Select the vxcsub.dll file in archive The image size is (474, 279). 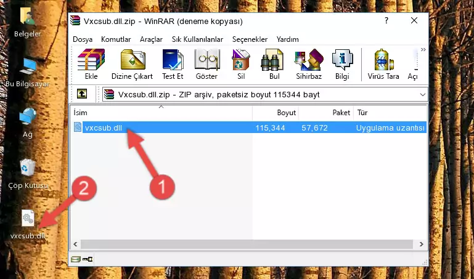(x=249, y=127)
